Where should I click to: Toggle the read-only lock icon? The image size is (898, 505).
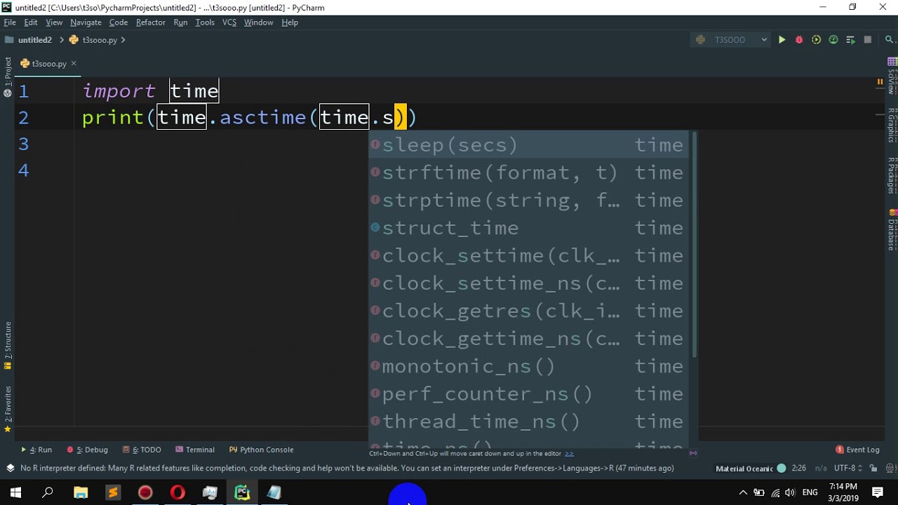click(873, 468)
